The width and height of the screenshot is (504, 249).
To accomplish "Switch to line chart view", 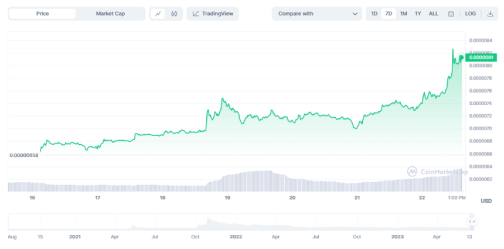I will tap(159, 13).
